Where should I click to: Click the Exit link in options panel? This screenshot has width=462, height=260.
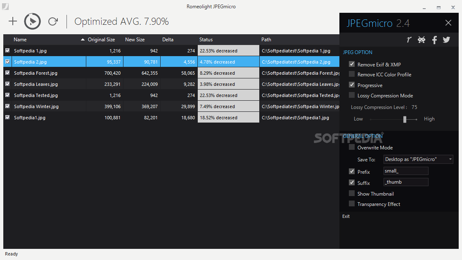(x=346, y=216)
